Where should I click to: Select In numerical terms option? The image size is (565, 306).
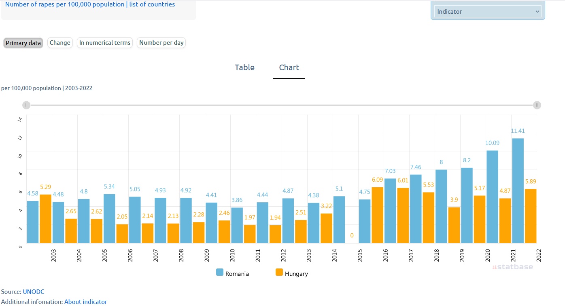(105, 43)
